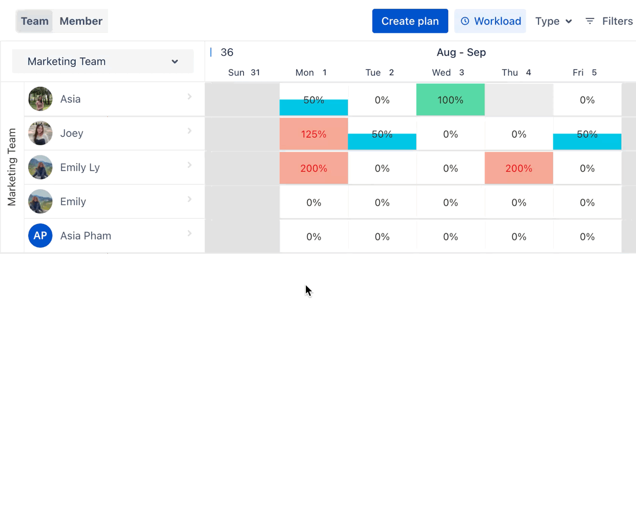Switch to the Member view

(x=81, y=21)
